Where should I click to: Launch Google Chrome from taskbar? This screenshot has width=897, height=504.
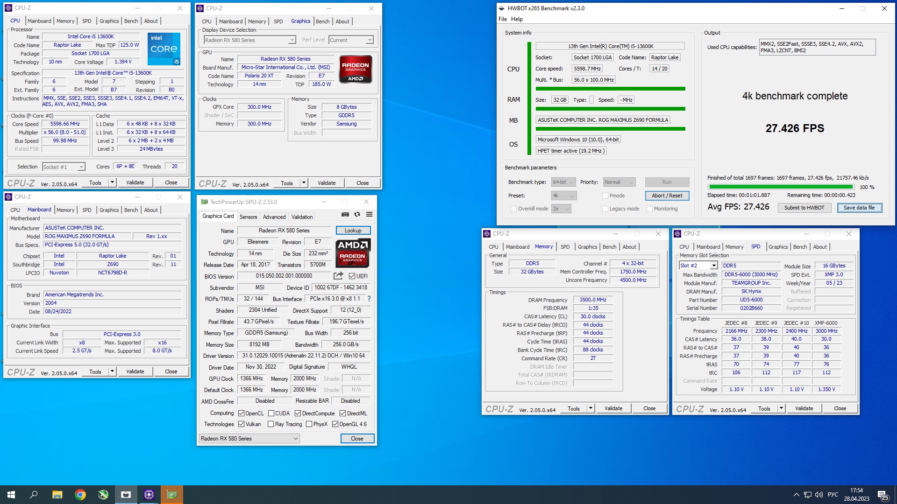click(80, 495)
